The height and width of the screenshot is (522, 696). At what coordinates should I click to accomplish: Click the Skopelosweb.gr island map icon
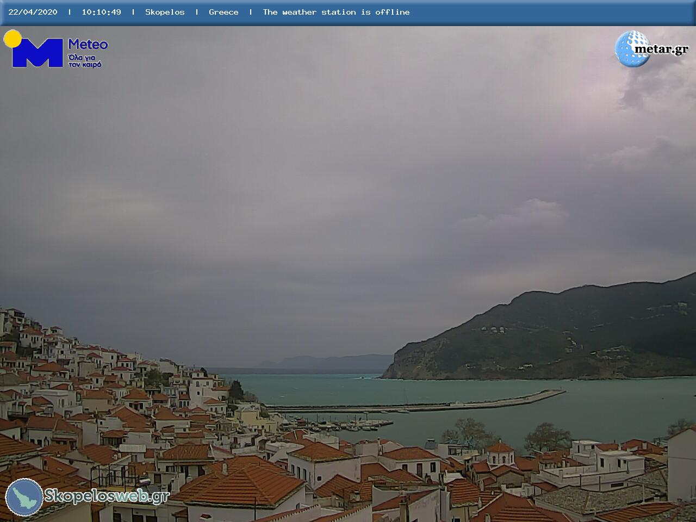[x=24, y=497]
